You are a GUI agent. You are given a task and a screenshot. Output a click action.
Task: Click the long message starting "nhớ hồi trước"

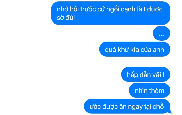(x=111, y=13)
